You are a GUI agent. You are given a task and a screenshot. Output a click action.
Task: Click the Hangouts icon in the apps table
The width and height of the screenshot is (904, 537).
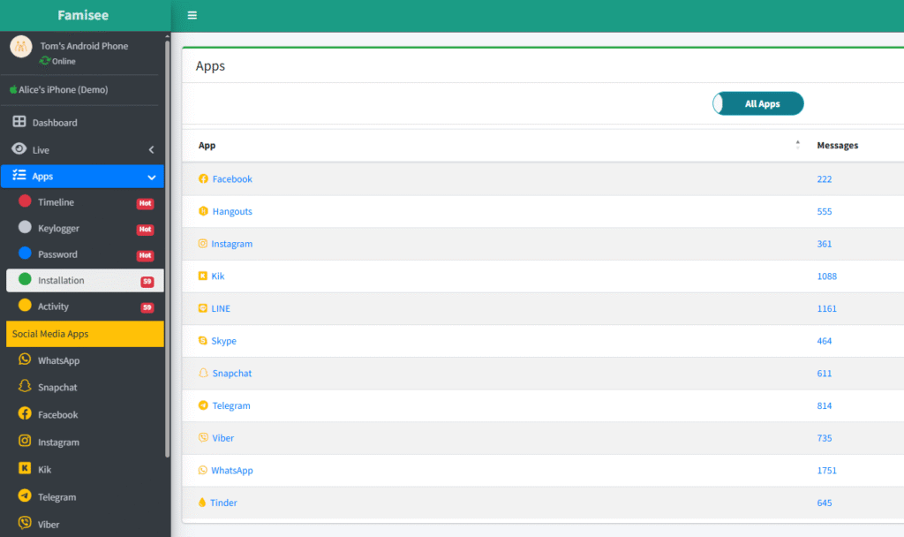204,211
